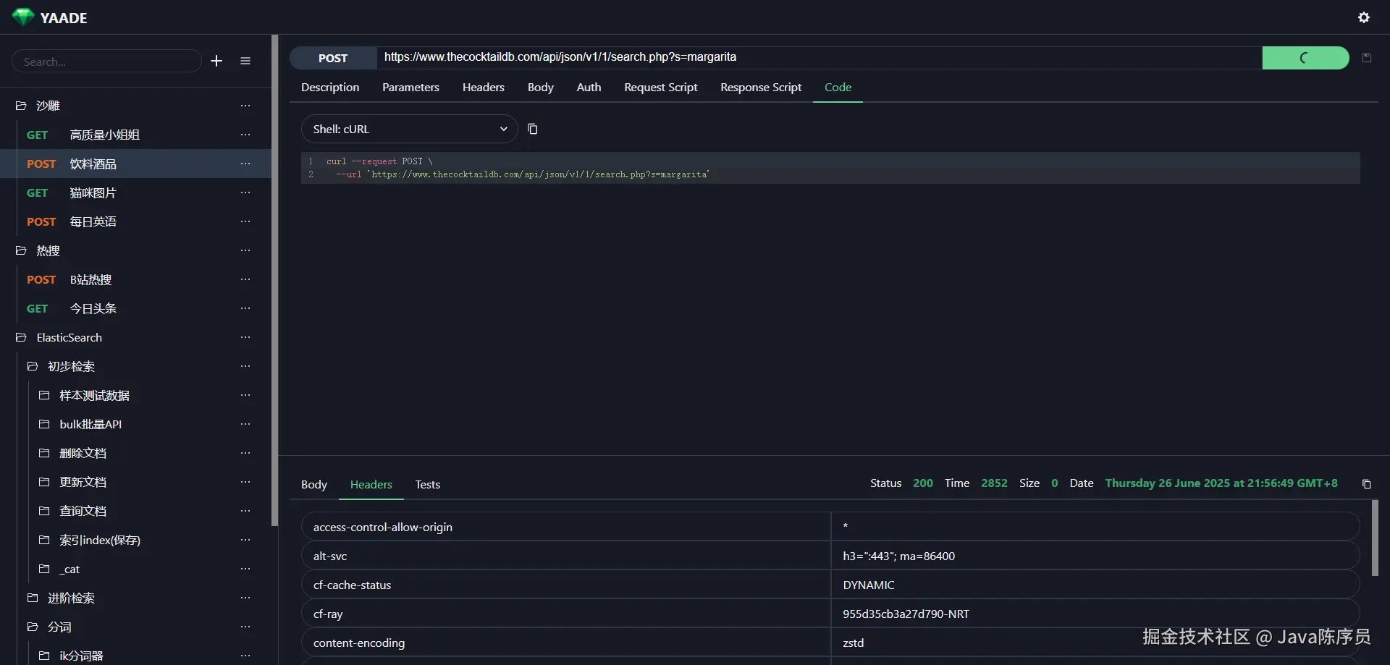Open options for ElasticSearch collection
The width and height of the screenshot is (1390, 665).
coord(245,337)
